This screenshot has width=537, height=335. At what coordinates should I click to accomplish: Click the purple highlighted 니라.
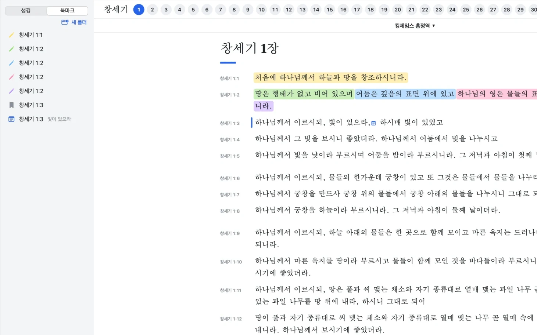pyautogui.click(x=264, y=106)
